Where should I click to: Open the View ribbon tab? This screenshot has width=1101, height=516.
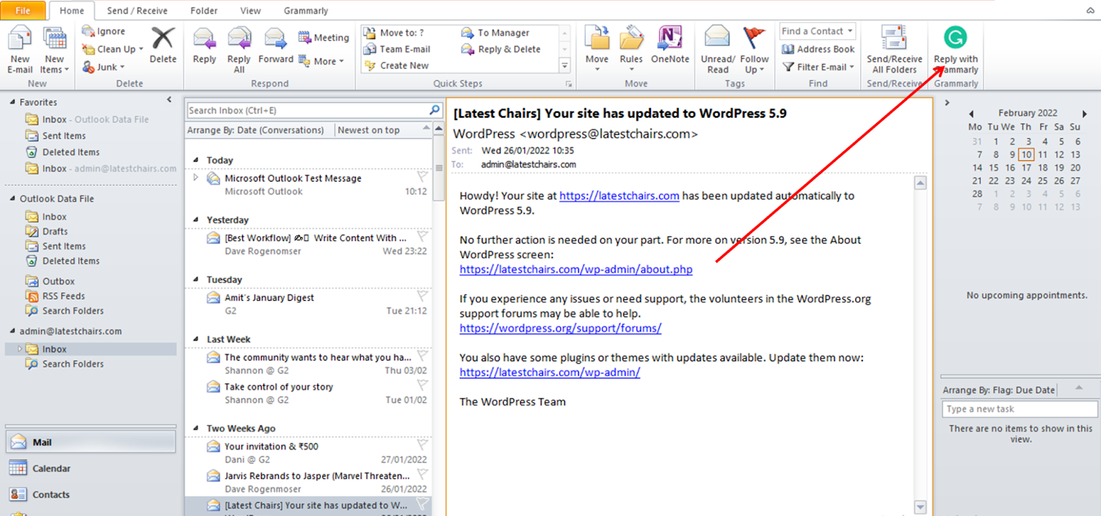(x=250, y=10)
